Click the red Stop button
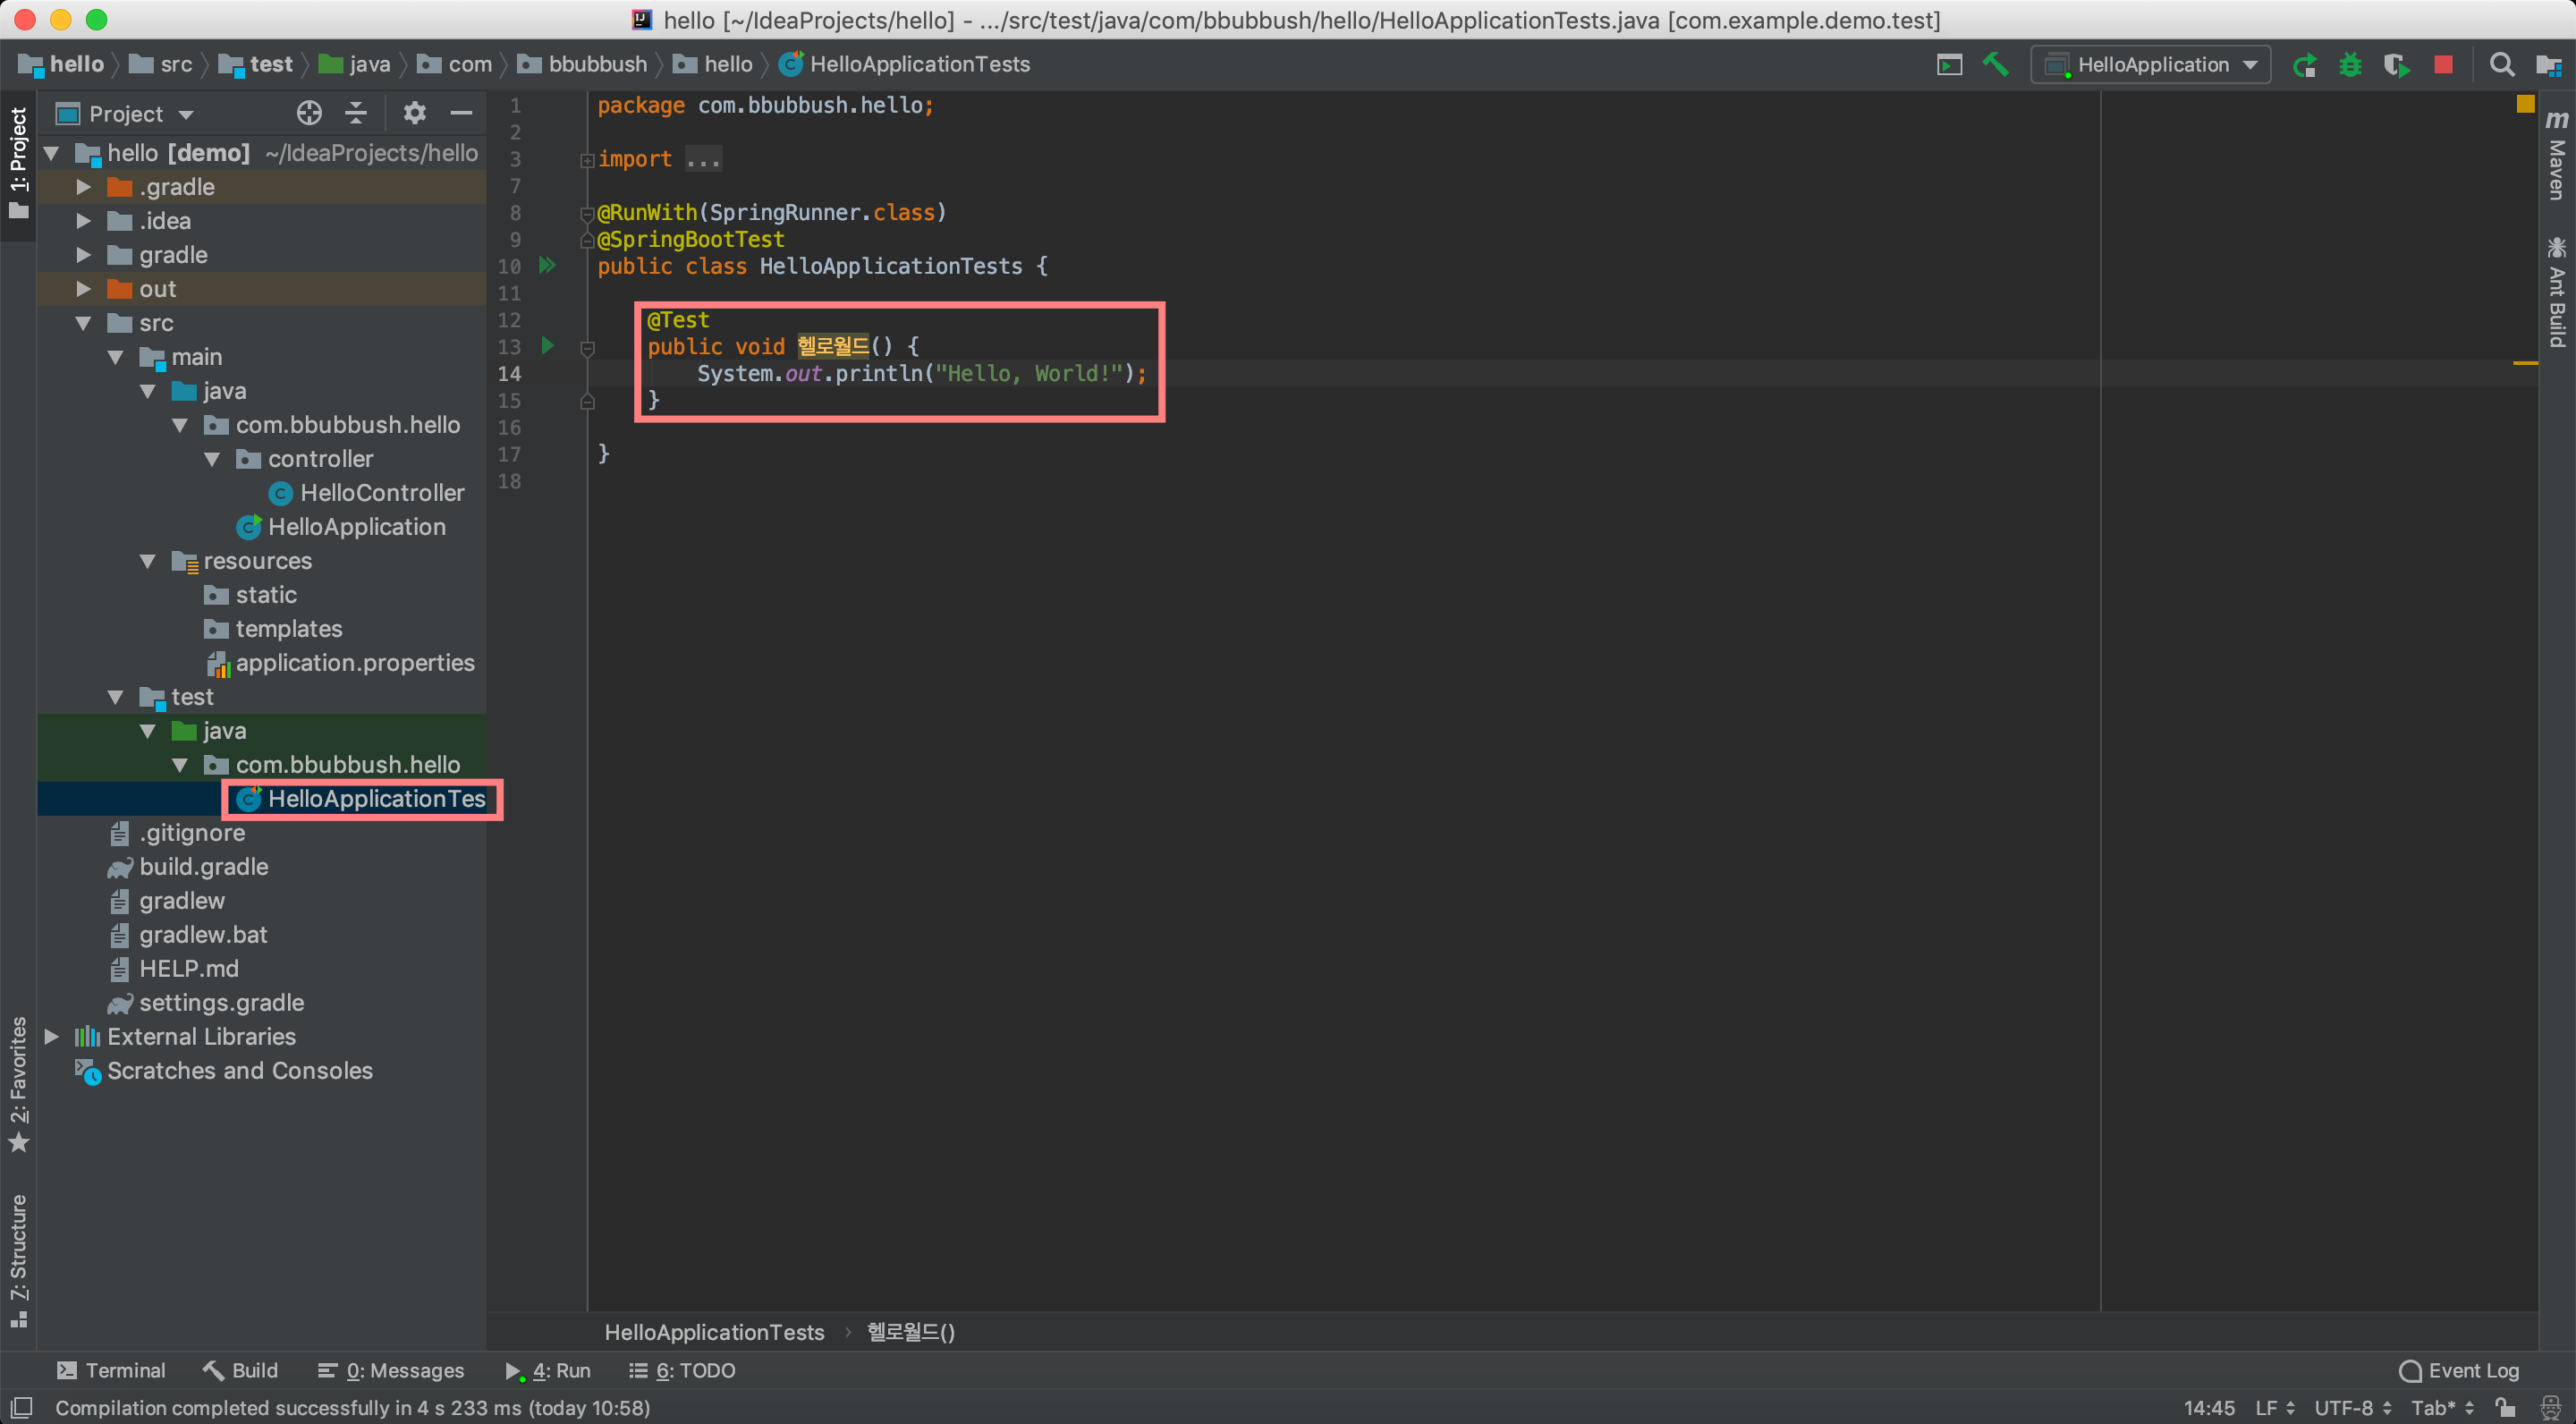This screenshot has width=2576, height=1424. tap(2443, 65)
